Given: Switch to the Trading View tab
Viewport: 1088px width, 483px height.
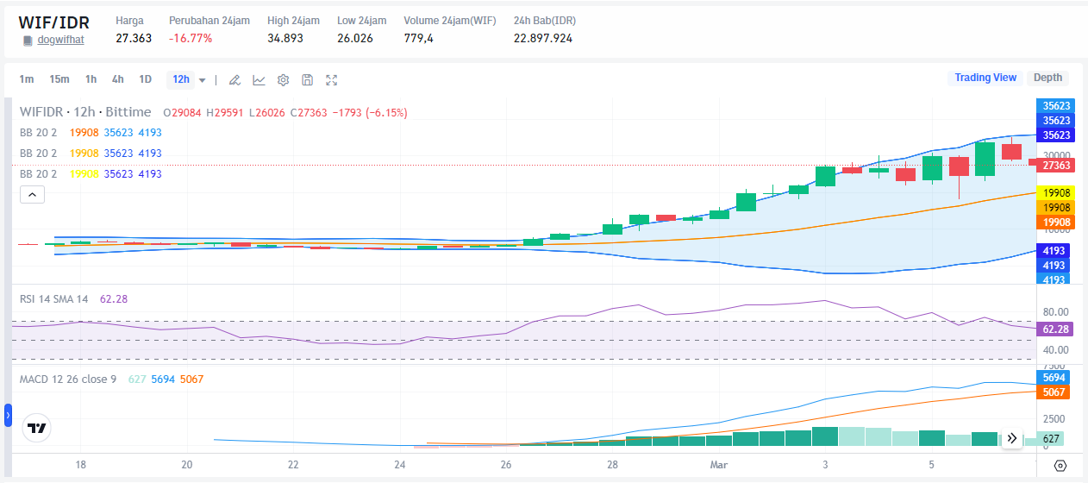Looking at the screenshot, I should click(x=985, y=78).
